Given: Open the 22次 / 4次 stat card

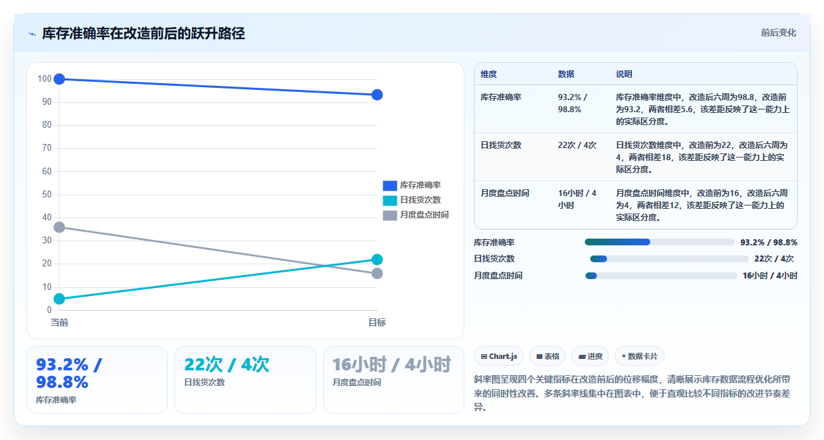Looking at the screenshot, I should [x=245, y=380].
